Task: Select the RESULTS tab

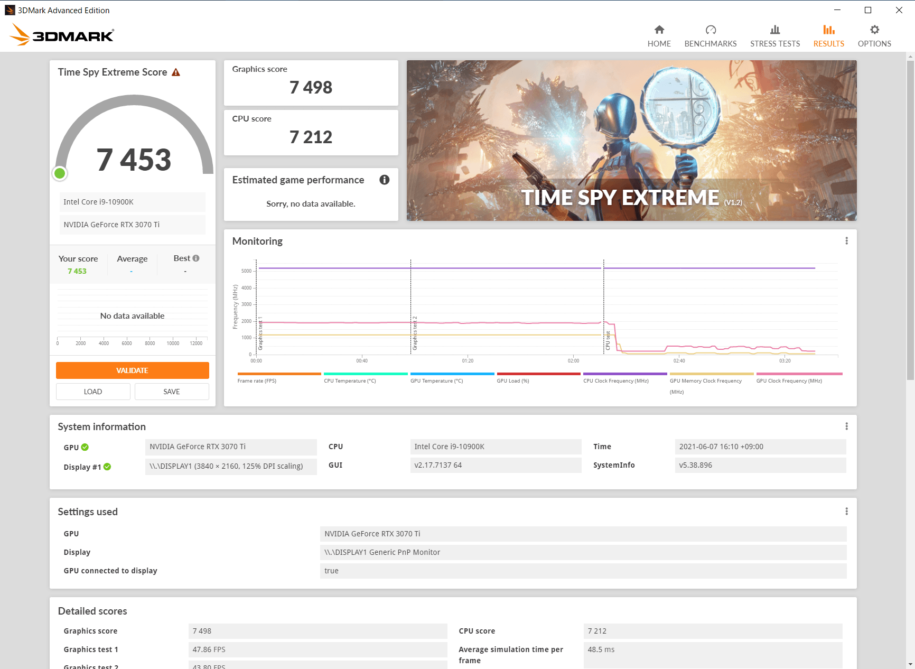Action: pyautogui.click(x=828, y=36)
